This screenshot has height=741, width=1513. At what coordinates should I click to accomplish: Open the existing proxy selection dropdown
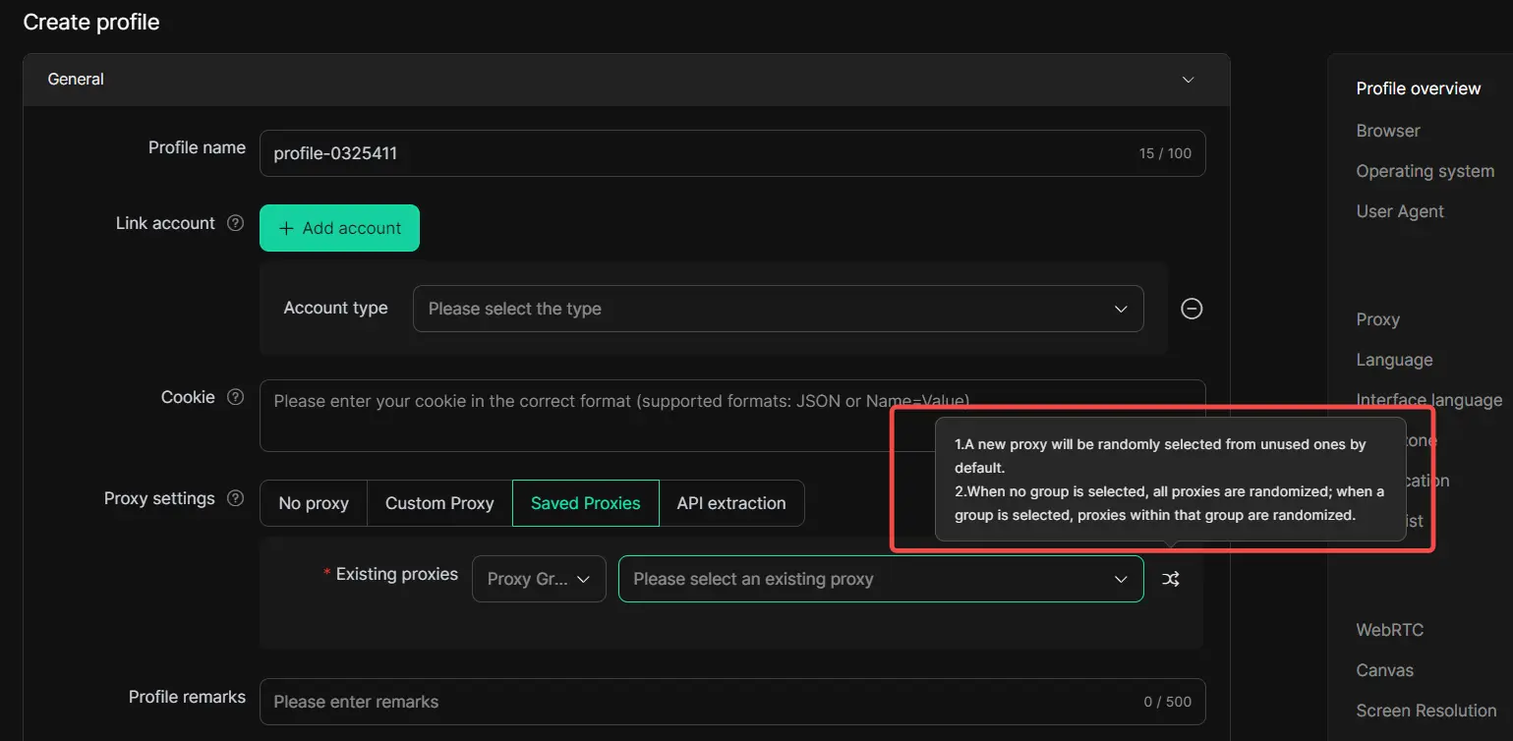coord(880,579)
